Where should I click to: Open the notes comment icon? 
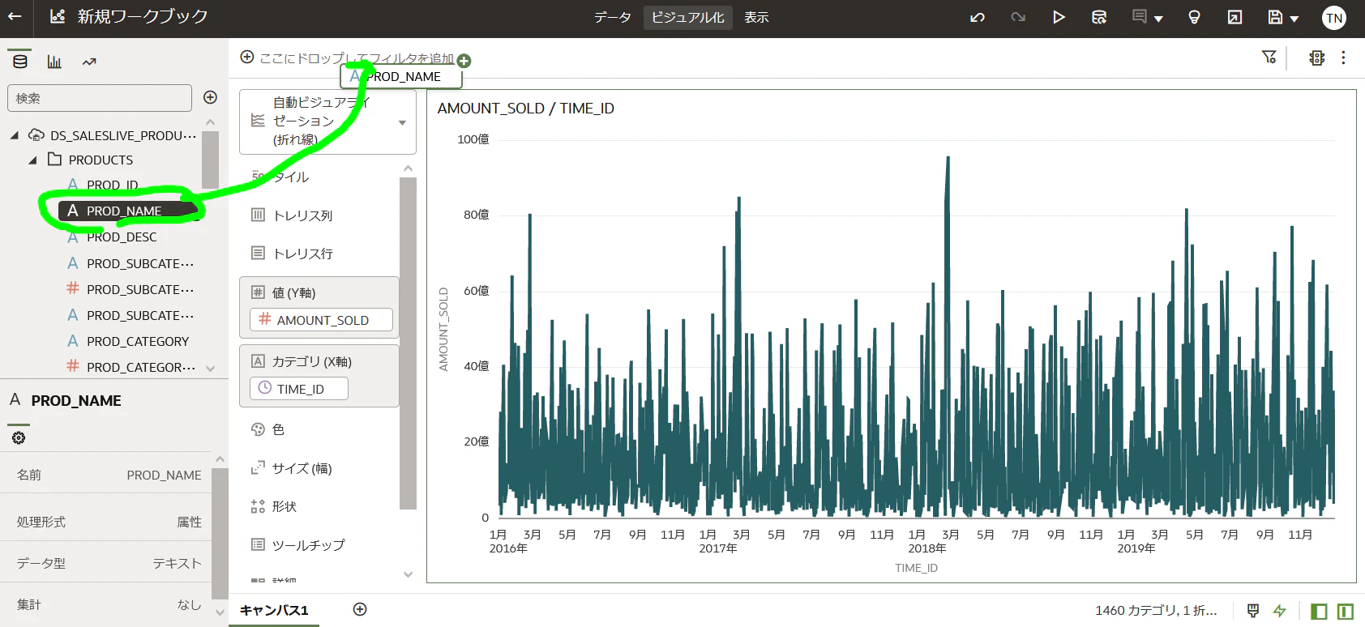point(1140,17)
